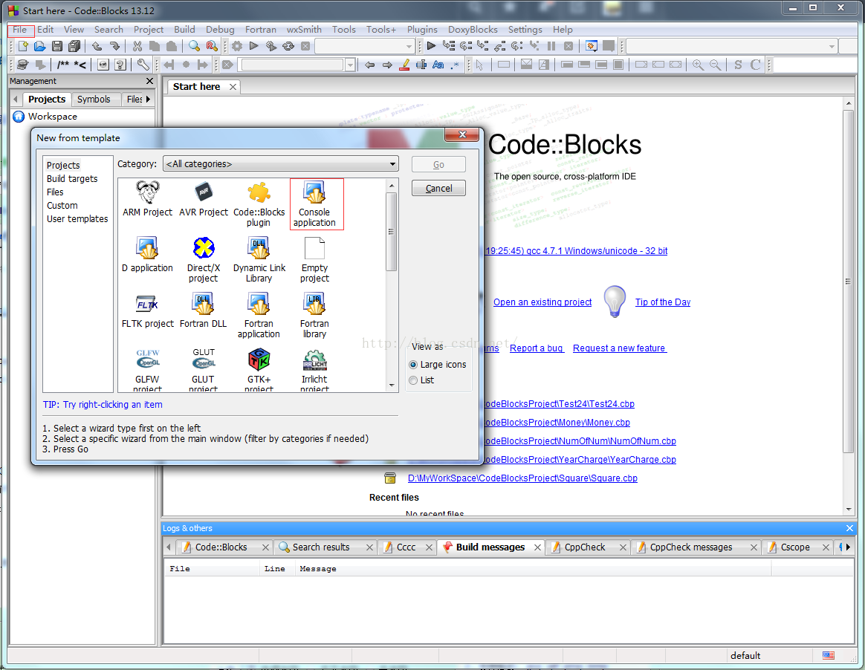Click the DoxyBlocks wrench preferences icon

click(143, 65)
